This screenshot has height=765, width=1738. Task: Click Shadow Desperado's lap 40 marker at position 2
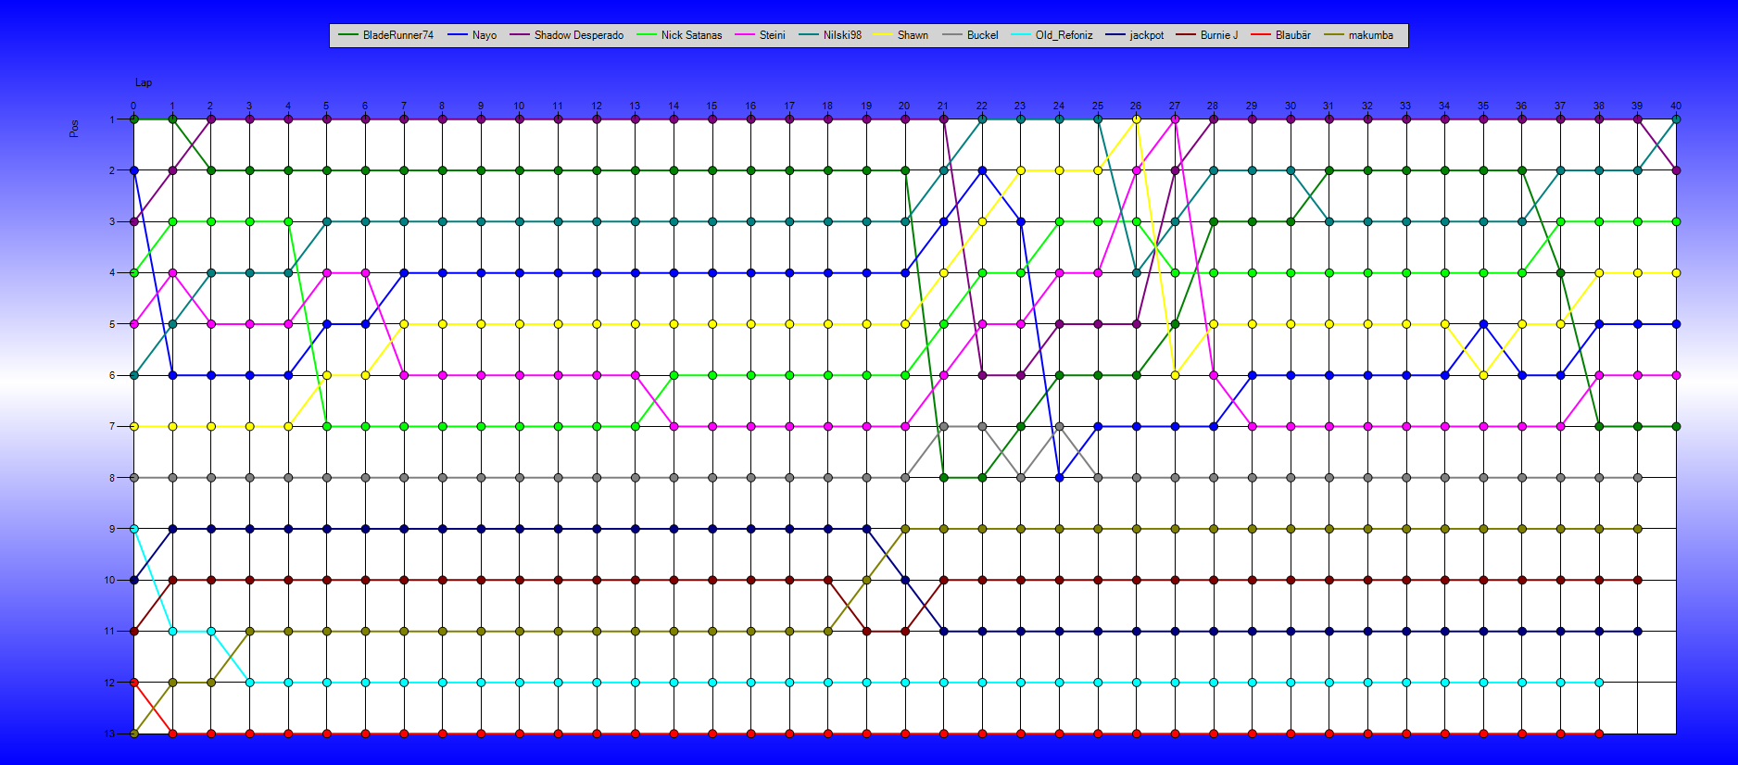click(1676, 170)
